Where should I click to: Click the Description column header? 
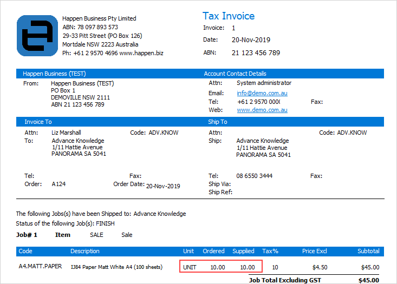[x=85, y=251]
